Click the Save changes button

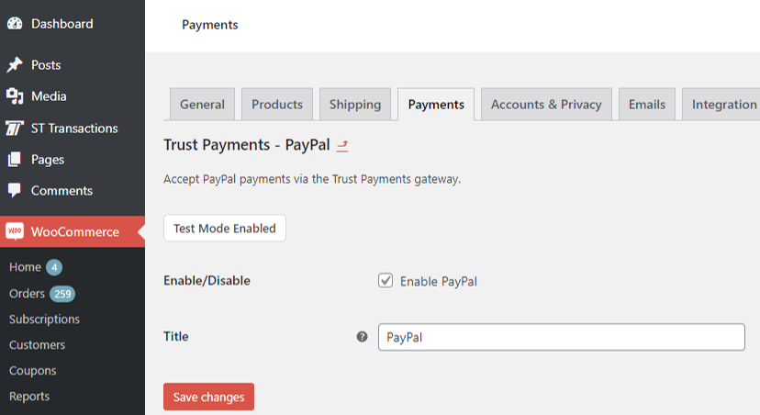coord(208,397)
